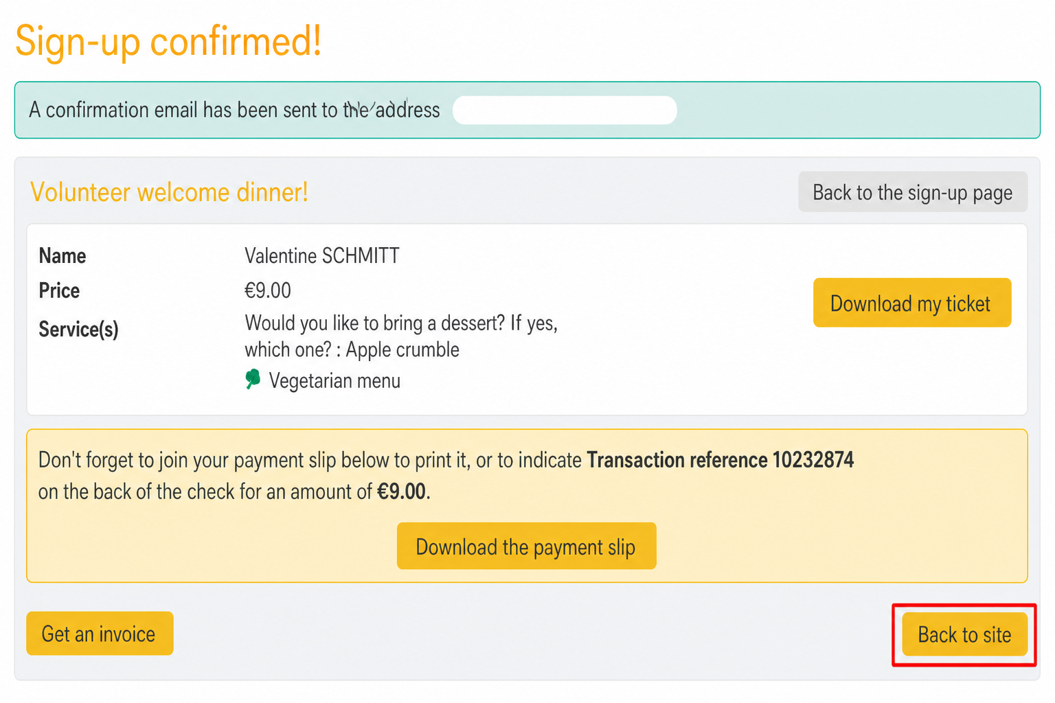Click the Apple crumble dessert answer

(x=402, y=349)
